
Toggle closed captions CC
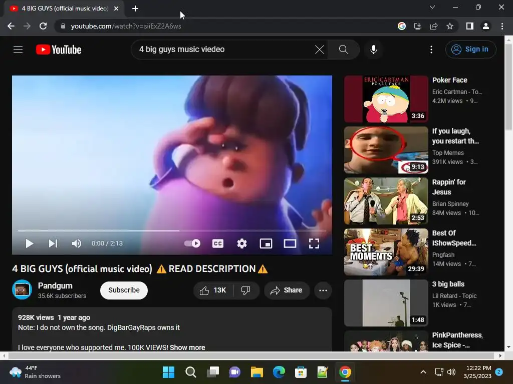pos(218,243)
